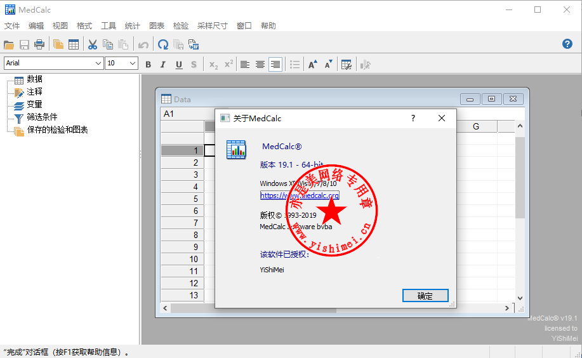582x358 pixels.
Task: Click the Cut scissors icon
Action: 93,45
